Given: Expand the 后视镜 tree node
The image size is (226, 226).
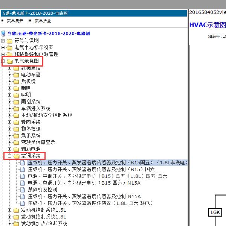Looking at the screenshot, I should pos(9,82).
